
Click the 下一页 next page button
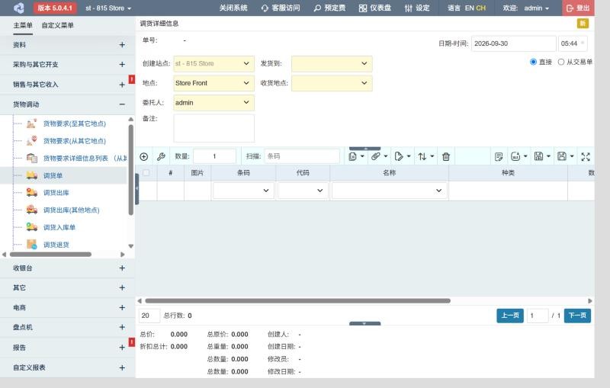click(577, 316)
